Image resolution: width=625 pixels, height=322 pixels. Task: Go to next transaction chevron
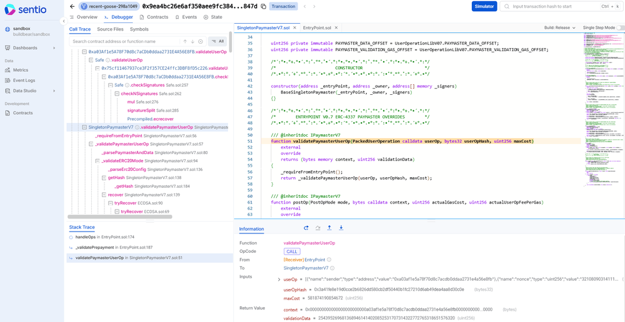[x=314, y=6]
